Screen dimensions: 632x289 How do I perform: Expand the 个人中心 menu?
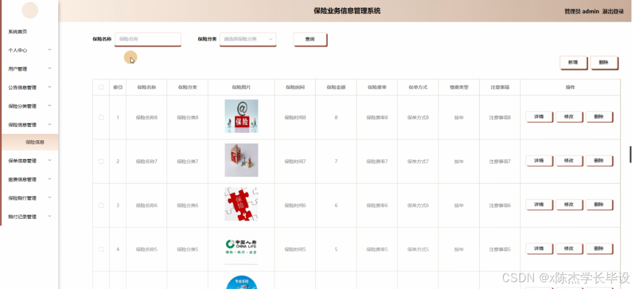click(29, 50)
